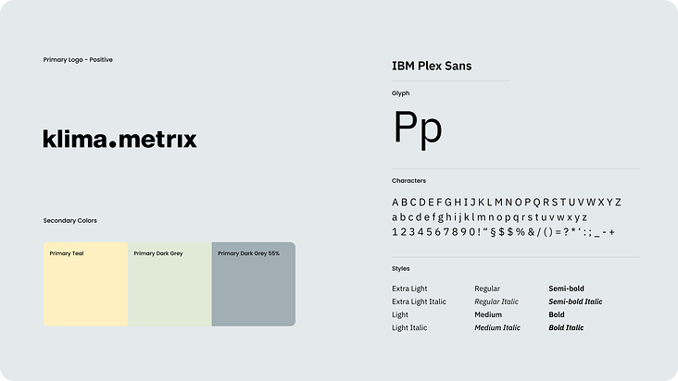Pick the Primary Dark Grey 55% swatch
The image size is (678, 381).
point(254,284)
